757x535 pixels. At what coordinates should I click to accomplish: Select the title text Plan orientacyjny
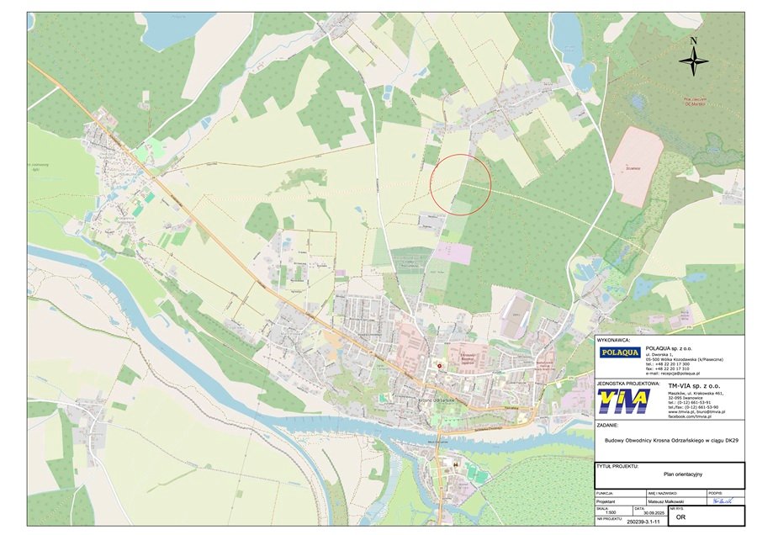coord(684,474)
